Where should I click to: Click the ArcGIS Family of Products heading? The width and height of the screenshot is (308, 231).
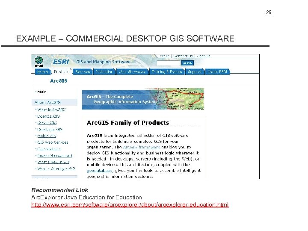click(128, 123)
